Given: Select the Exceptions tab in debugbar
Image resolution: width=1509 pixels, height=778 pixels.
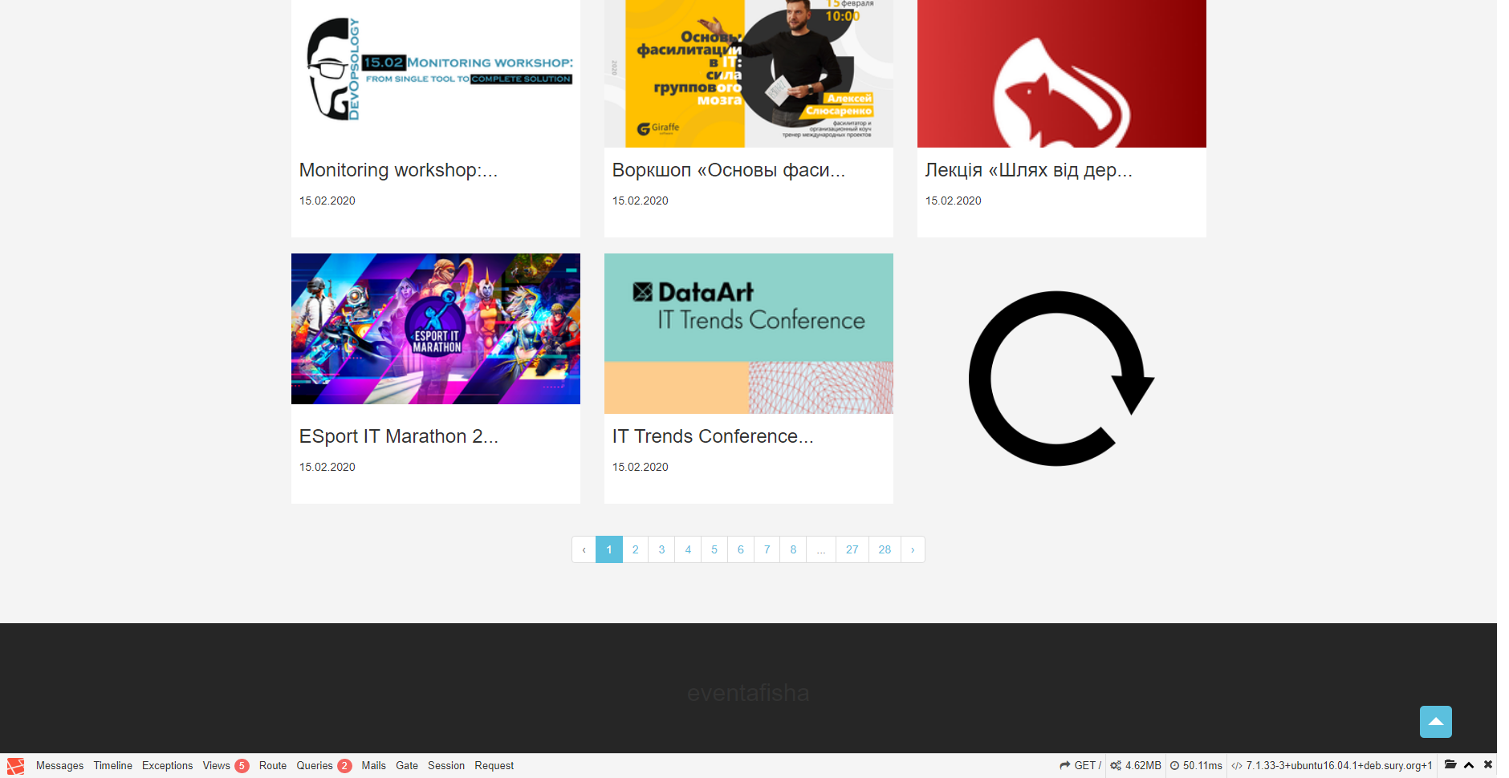Looking at the screenshot, I should point(167,766).
